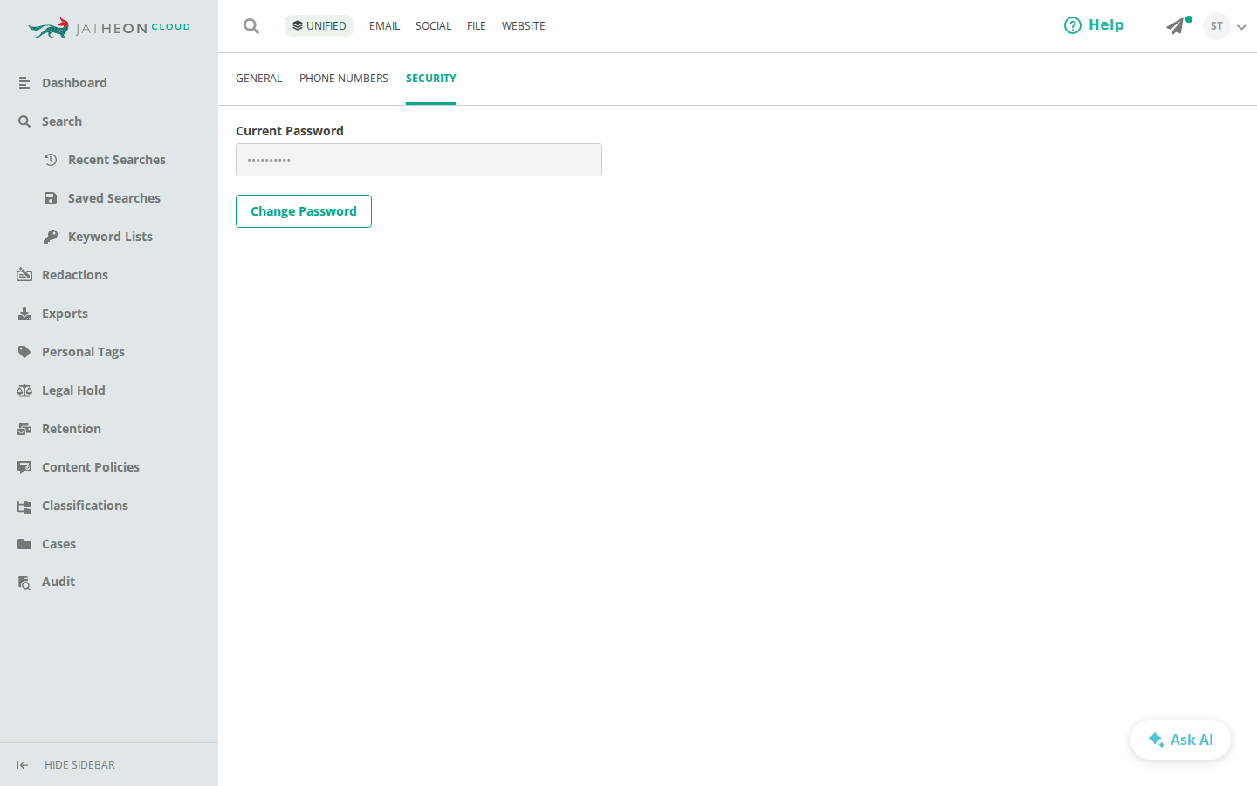The width and height of the screenshot is (1257, 786).
Task: Click the Retention icon
Action: pyautogui.click(x=24, y=429)
